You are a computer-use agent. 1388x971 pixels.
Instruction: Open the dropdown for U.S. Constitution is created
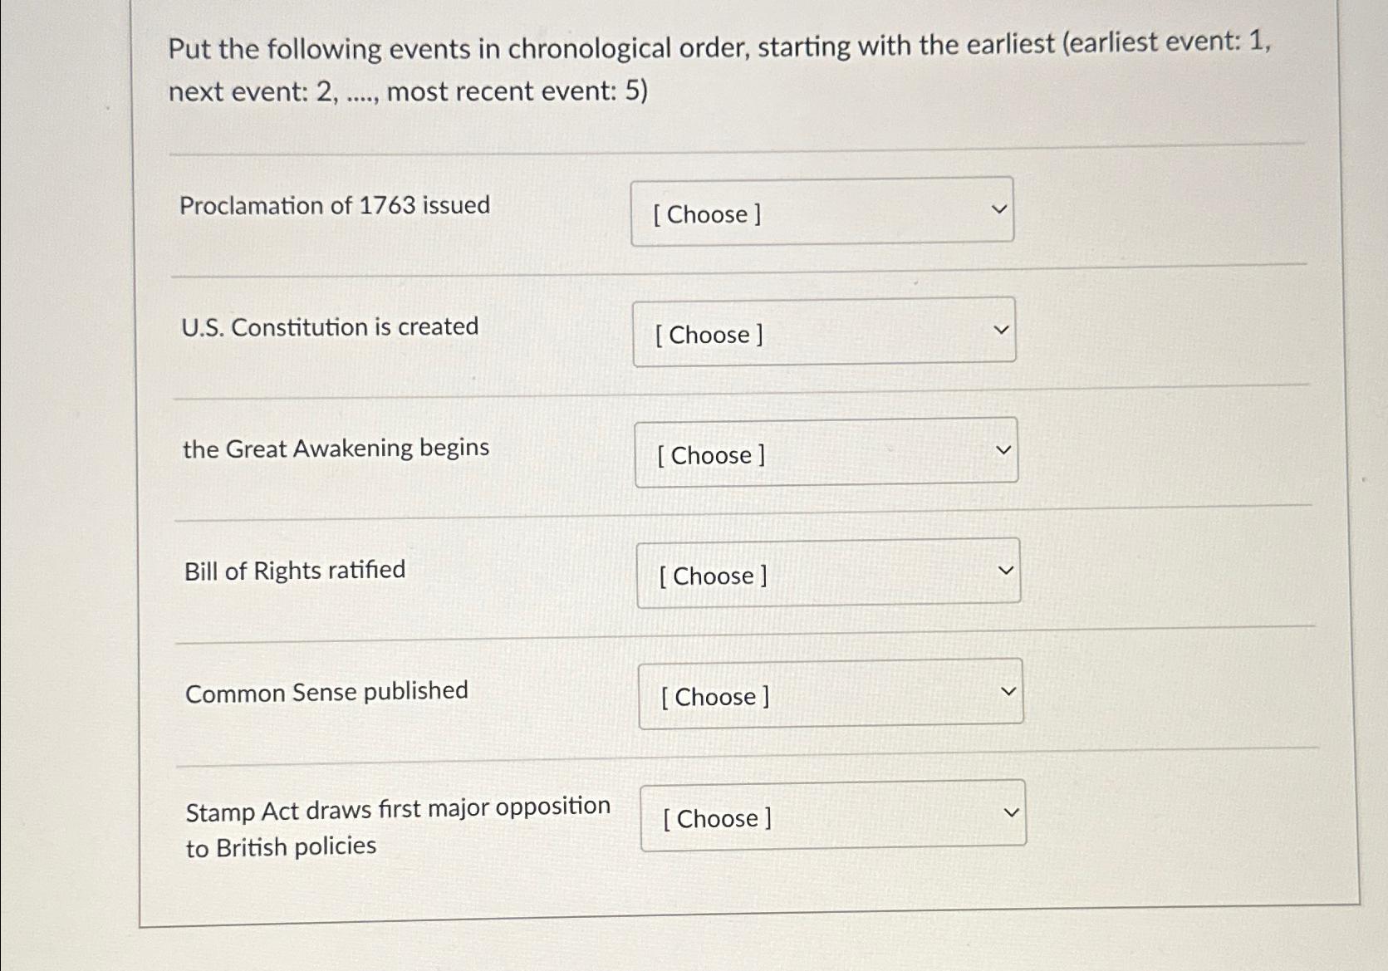coord(824,332)
